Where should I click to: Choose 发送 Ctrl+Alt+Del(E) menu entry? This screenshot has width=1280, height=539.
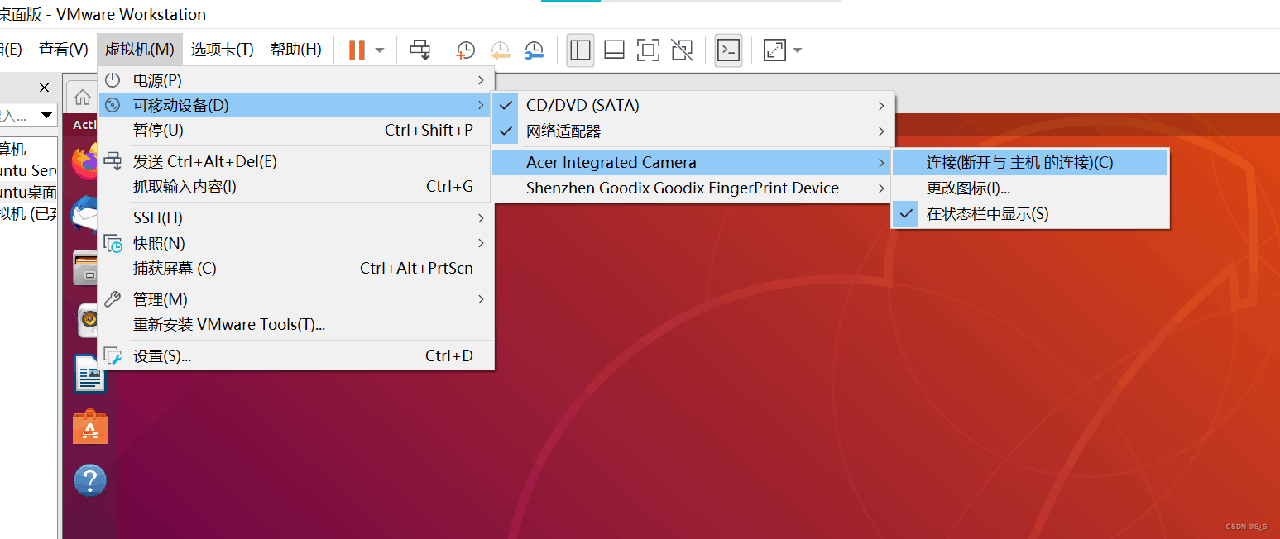[x=295, y=161]
